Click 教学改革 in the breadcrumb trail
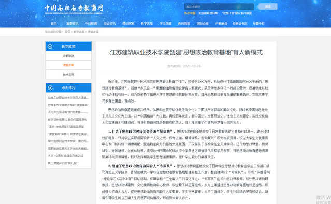 coord(79,32)
